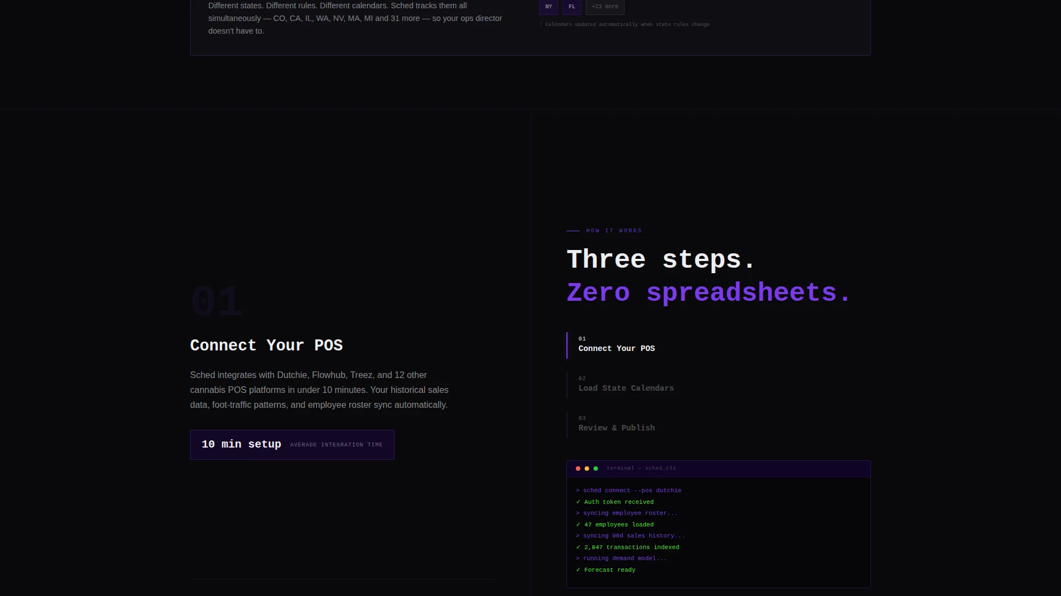Select step 01 Connect Your POS
Image resolution: width=1061 pixels, height=596 pixels.
(x=718, y=345)
